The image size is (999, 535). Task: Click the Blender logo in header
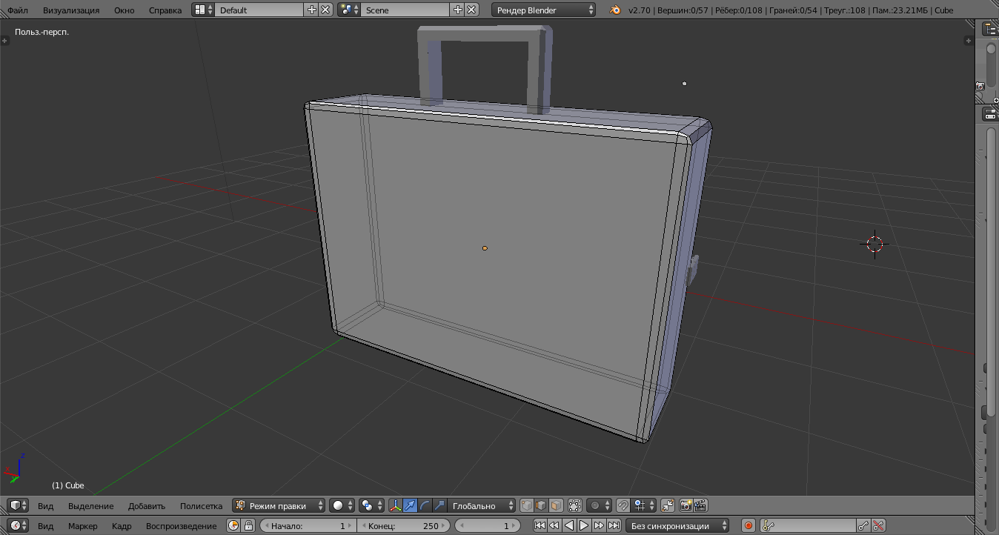point(615,10)
